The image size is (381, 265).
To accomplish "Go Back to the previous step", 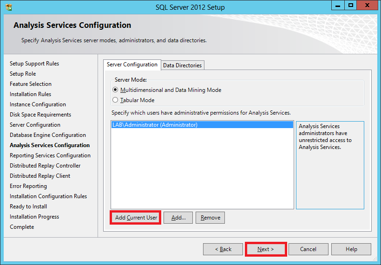I will pos(223,249).
